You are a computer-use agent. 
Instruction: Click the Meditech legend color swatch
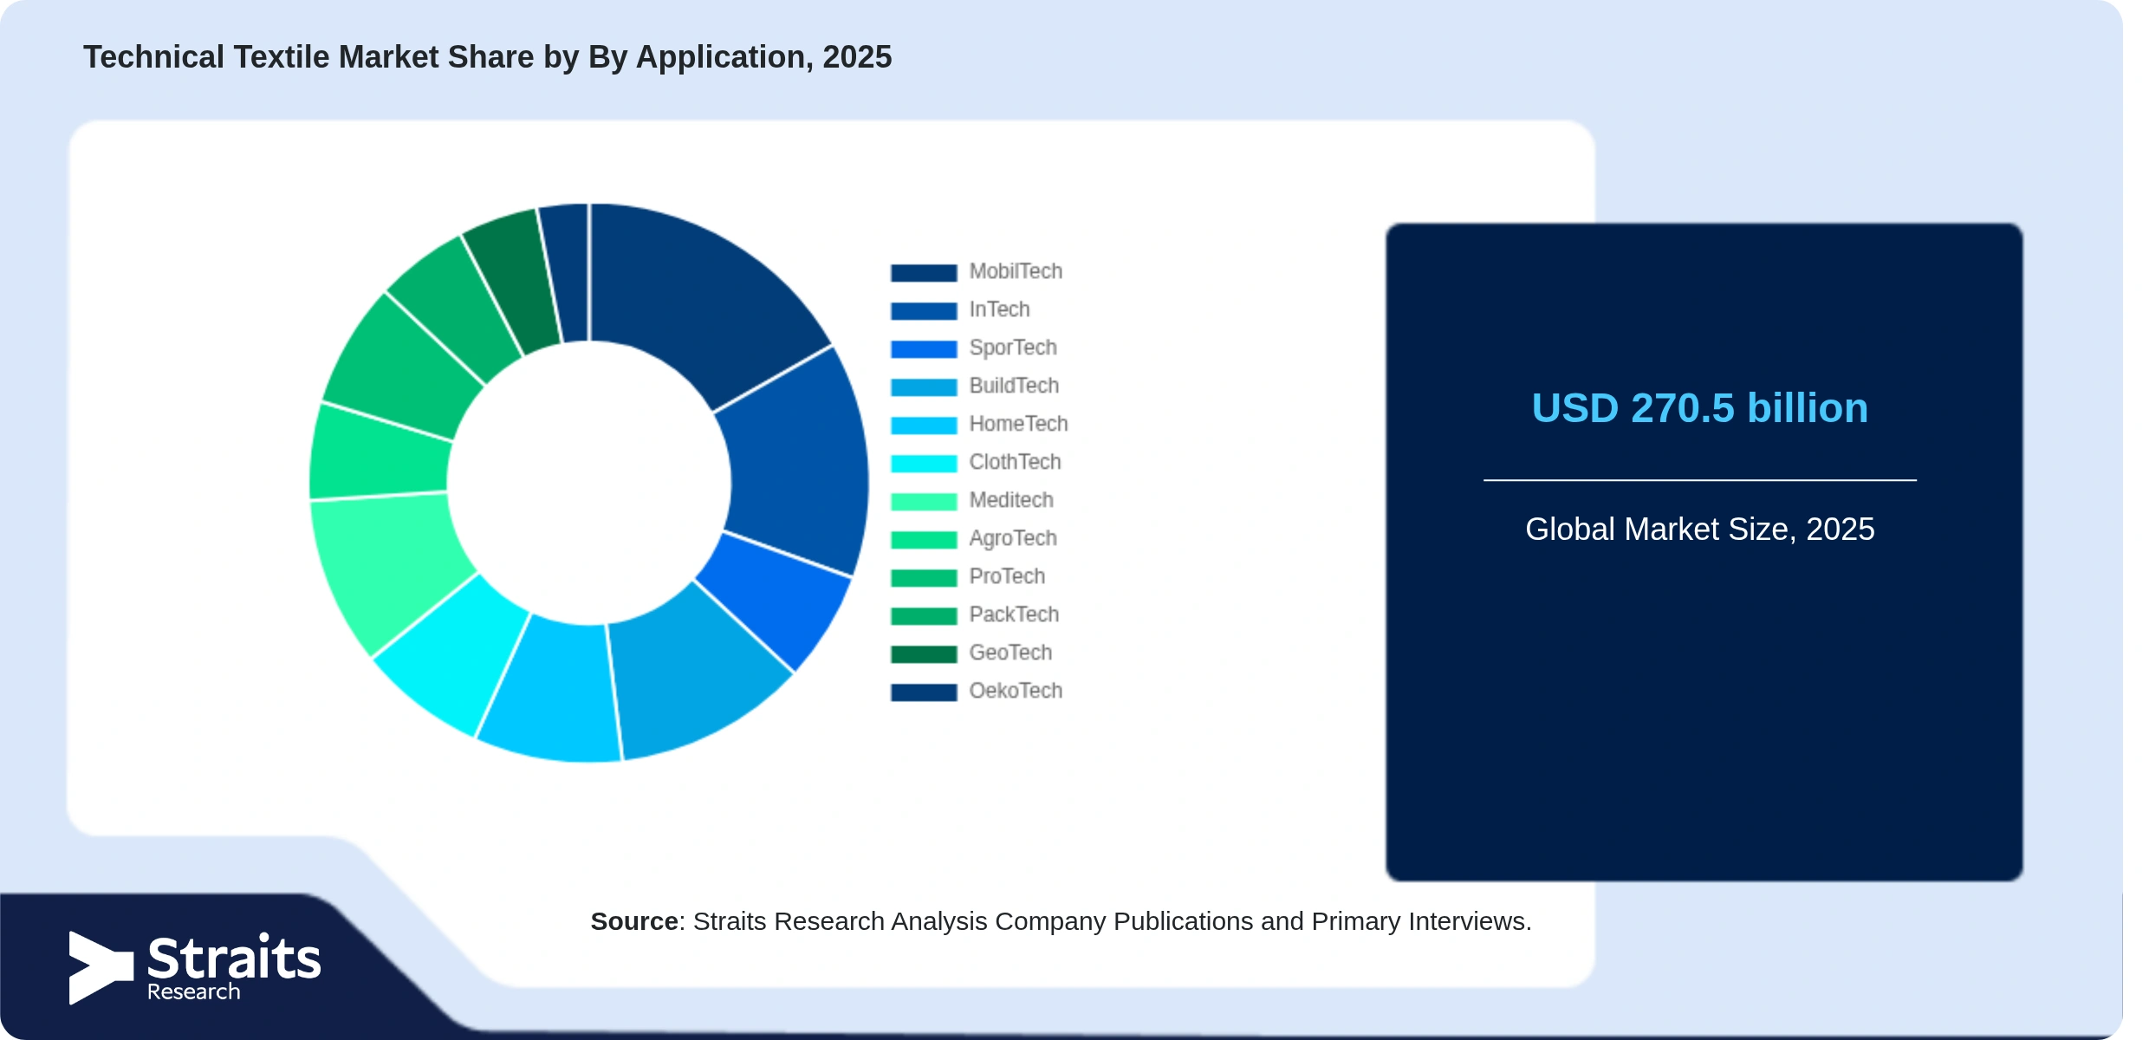[924, 501]
